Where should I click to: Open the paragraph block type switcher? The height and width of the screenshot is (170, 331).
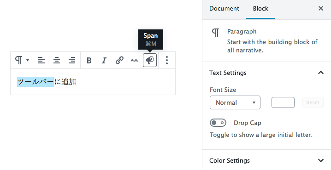[x=22, y=60]
